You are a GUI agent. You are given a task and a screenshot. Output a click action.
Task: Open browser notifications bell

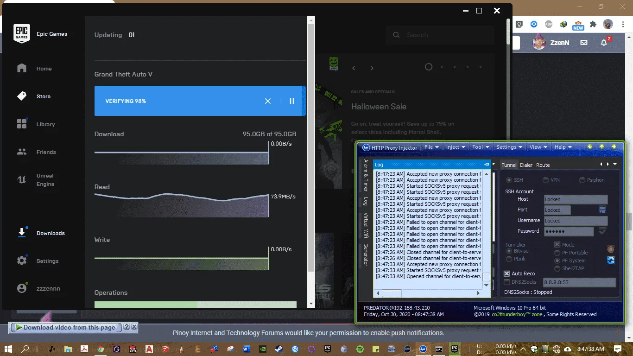click(x=604, y=42)
